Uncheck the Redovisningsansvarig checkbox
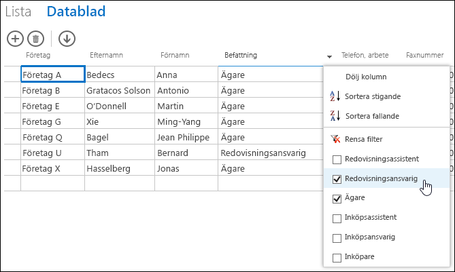 click(337, 179)
